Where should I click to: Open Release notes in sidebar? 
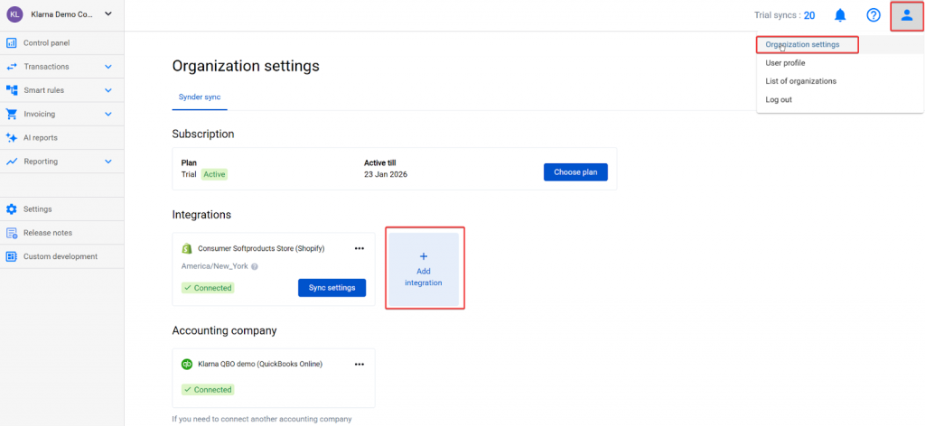pyautogui.click(x=47, y=233)
